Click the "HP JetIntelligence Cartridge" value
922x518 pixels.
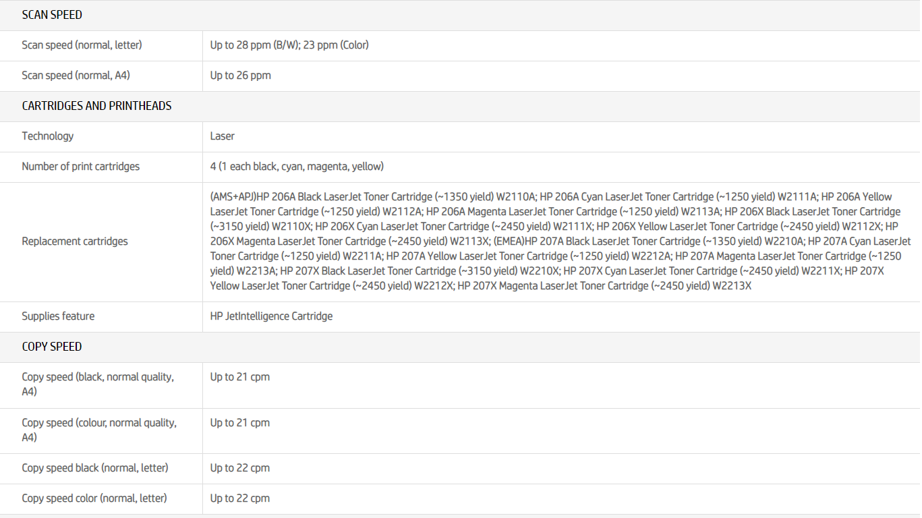[x=271, y=316]
